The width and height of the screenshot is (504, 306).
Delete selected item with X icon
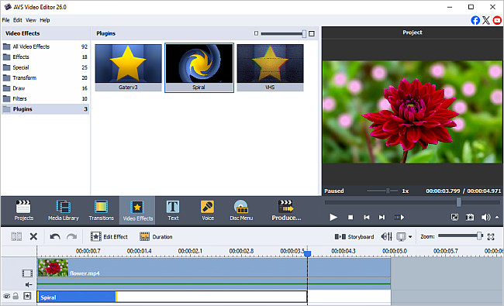[33, 236]
